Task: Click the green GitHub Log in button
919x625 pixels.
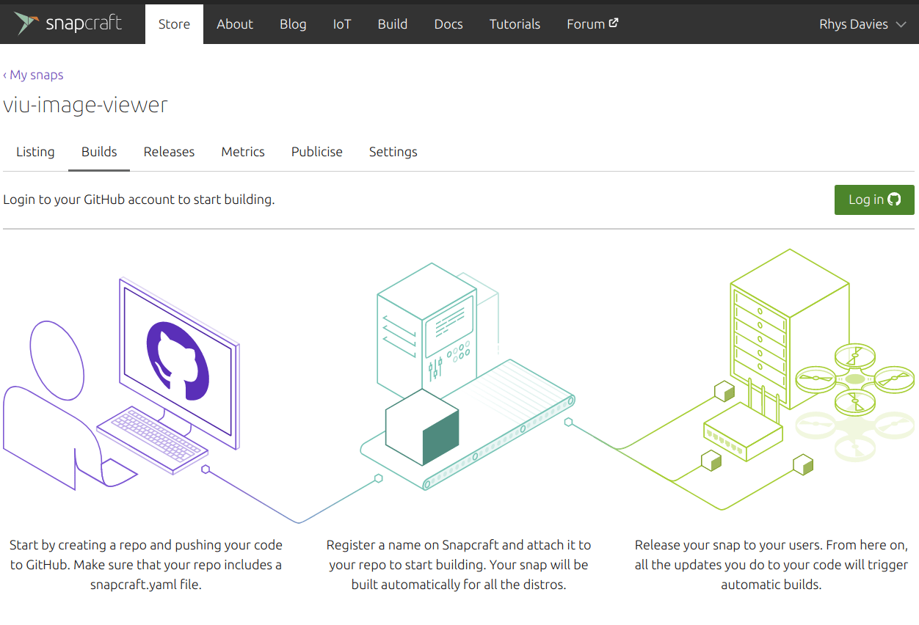Action: (x=874, y=200)
